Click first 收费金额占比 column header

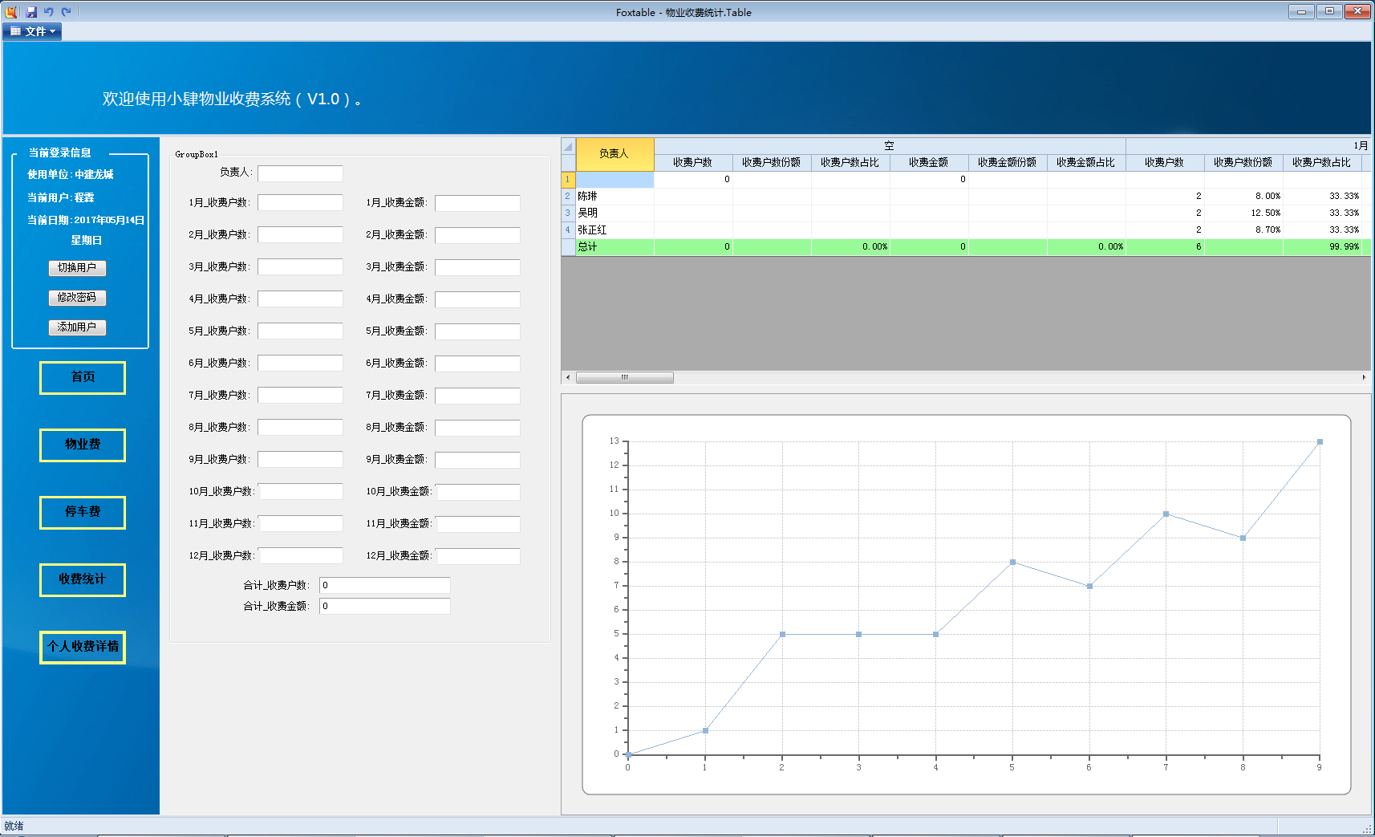tap(1086, 163)
